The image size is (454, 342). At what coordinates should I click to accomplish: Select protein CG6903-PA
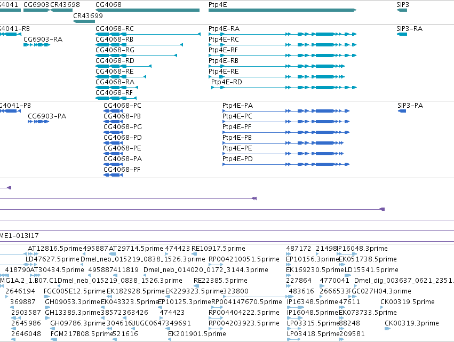pyautogui.click(x=47, y=116)
